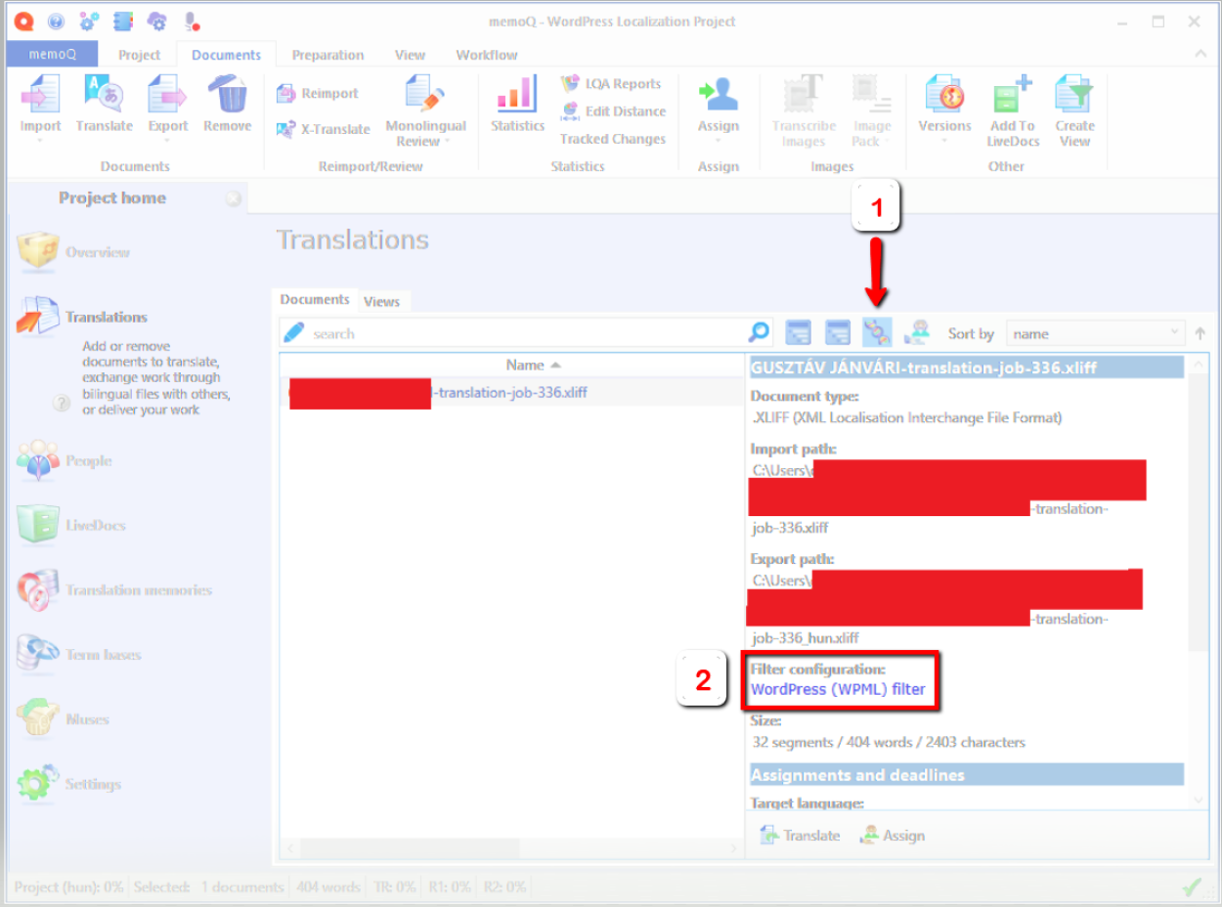The image size is (1222, 907).
Task: Switch to the Views tab
Action: coord(381,301)
